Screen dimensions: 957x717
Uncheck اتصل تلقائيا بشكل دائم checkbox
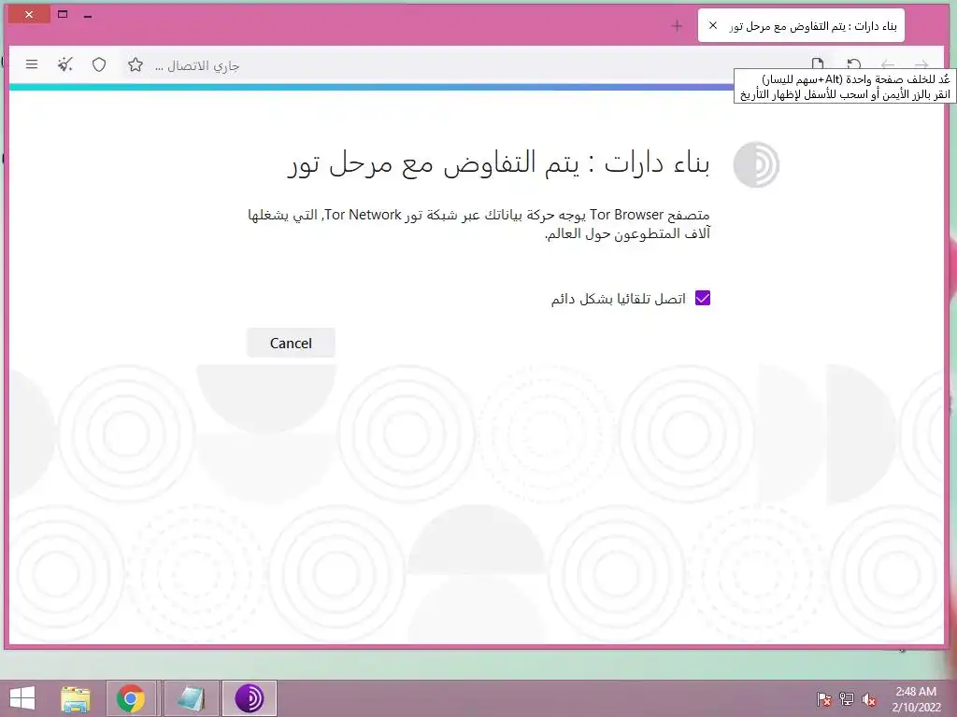[x=703, y=298]
